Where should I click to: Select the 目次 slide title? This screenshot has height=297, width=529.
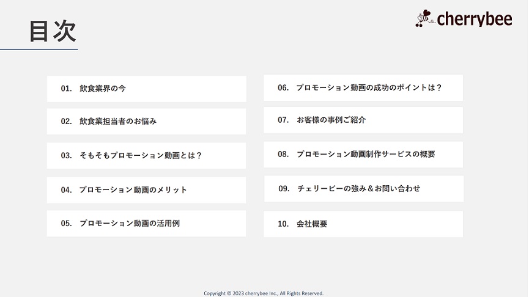53,31
